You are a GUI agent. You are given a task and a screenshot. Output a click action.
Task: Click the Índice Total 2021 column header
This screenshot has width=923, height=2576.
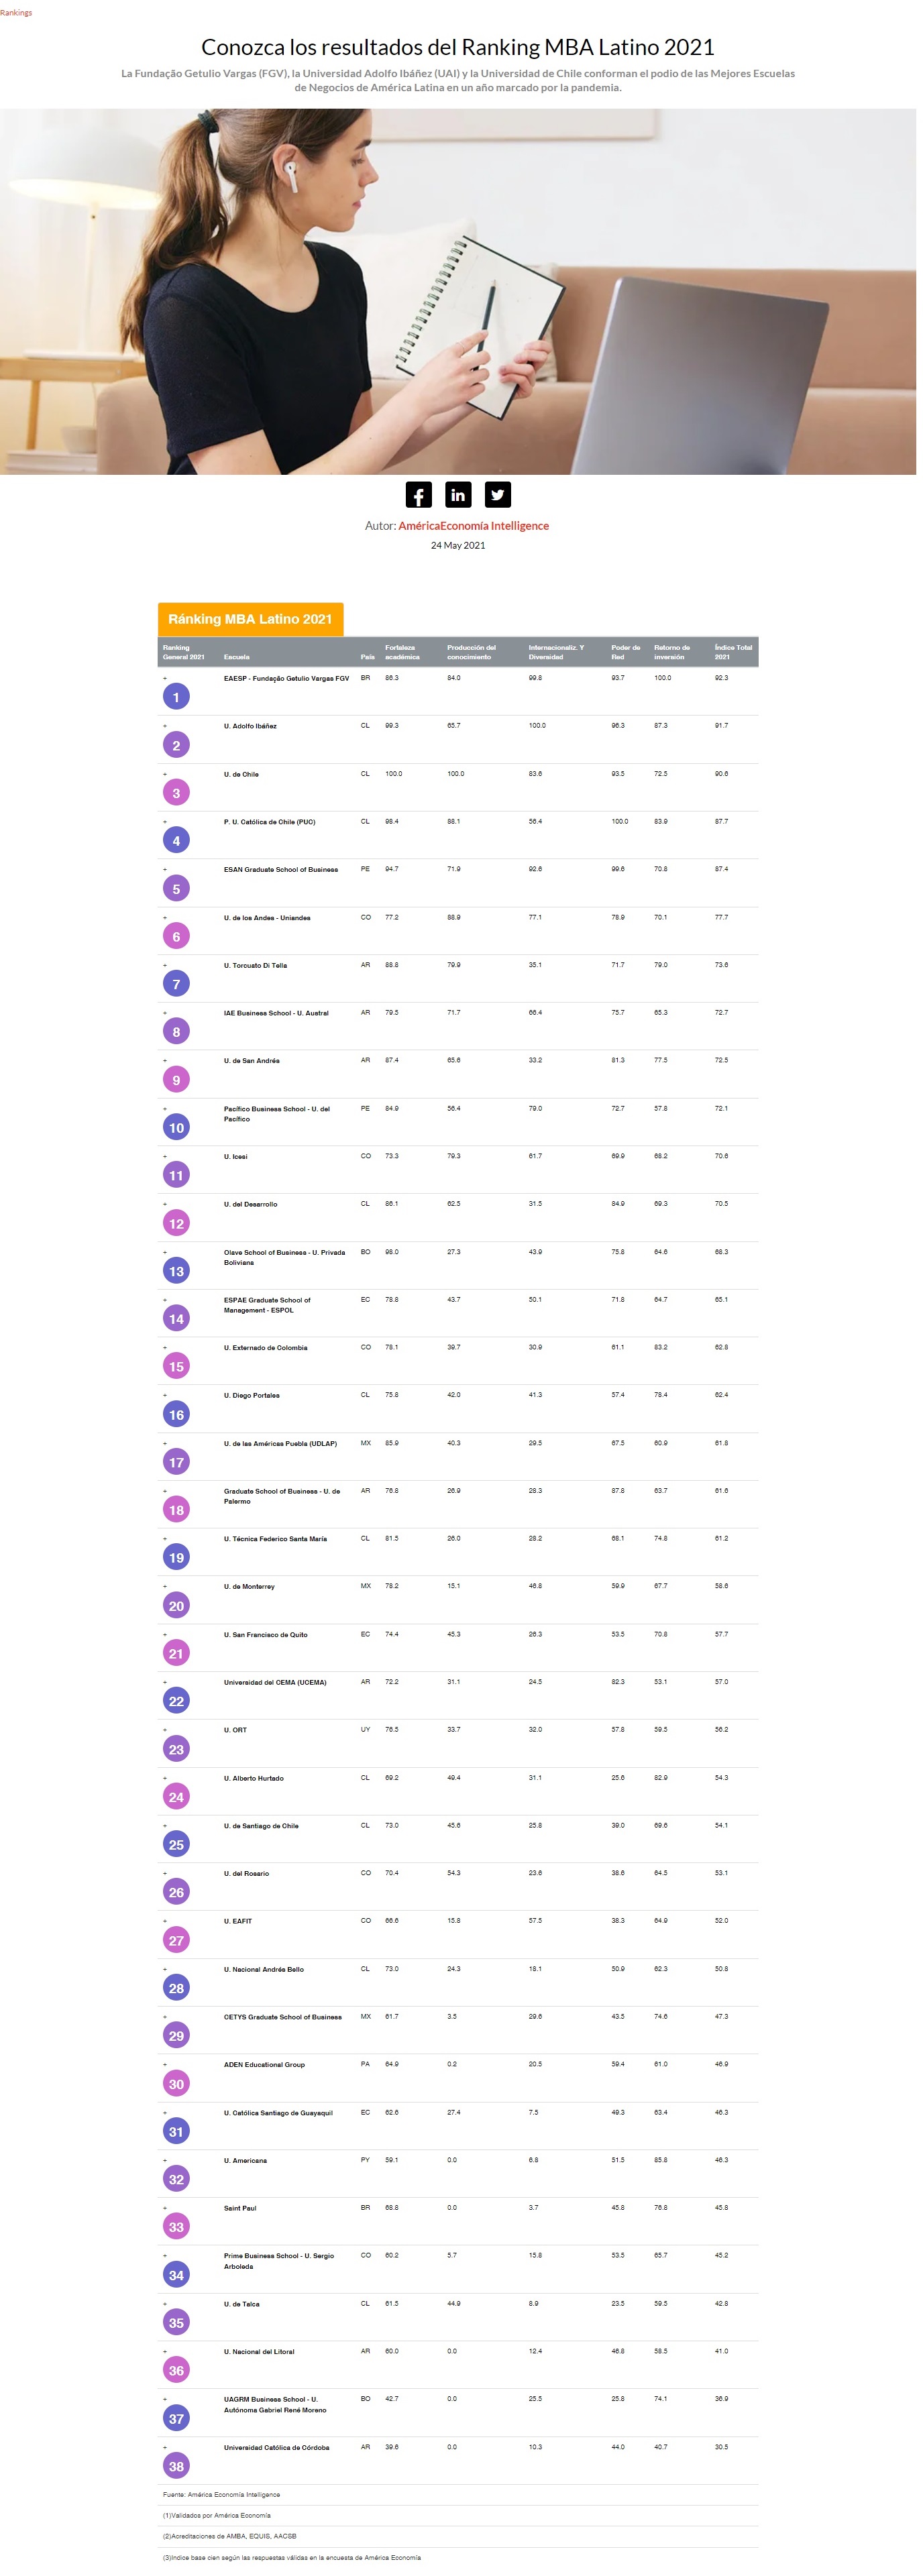click(733, 652)
